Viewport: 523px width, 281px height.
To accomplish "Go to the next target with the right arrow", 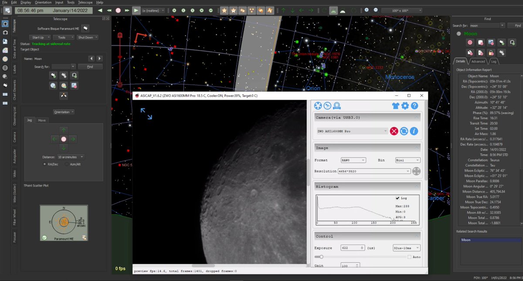I will coord(99,58).
